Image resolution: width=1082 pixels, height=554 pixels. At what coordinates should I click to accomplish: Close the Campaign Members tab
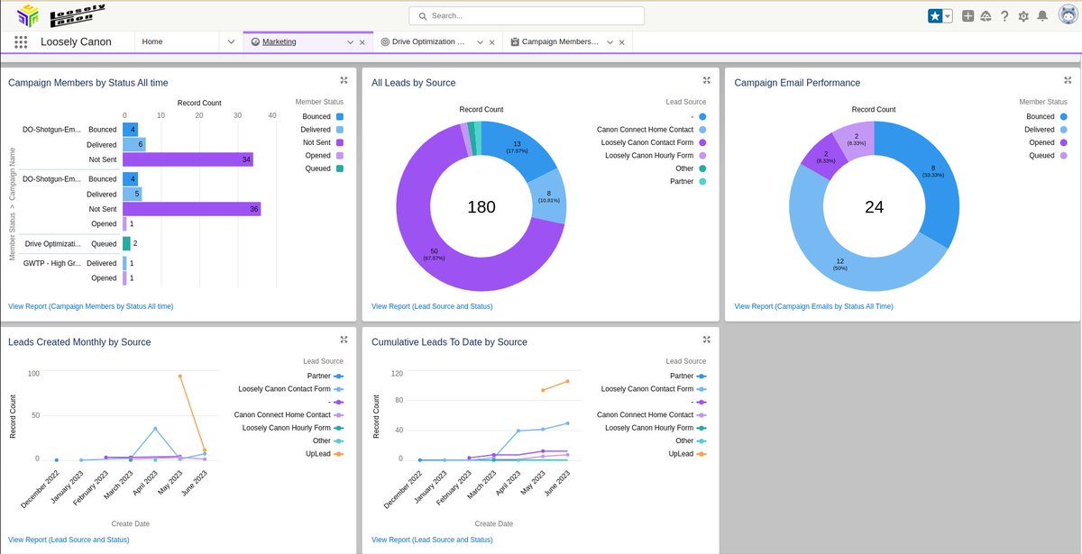(622, 41)
